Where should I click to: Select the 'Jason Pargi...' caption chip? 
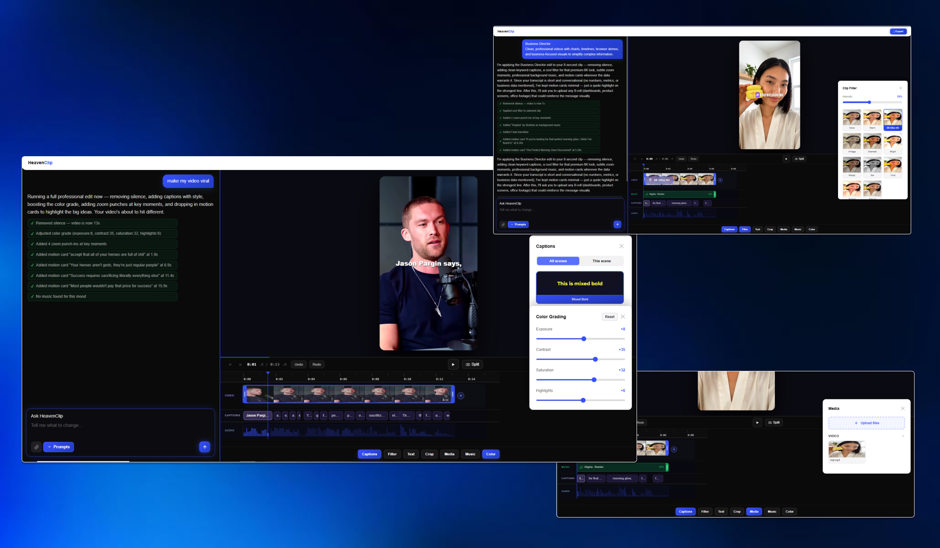point(257,416)
